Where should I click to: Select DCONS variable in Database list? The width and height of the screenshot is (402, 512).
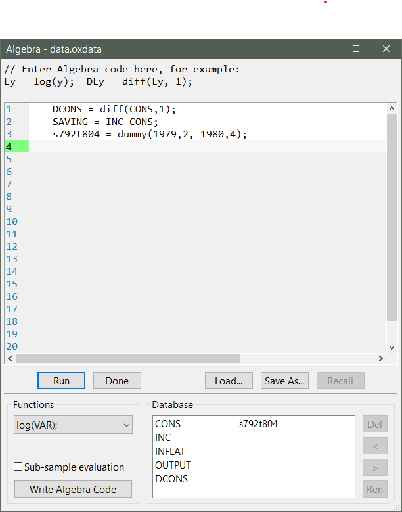[171, 479]
